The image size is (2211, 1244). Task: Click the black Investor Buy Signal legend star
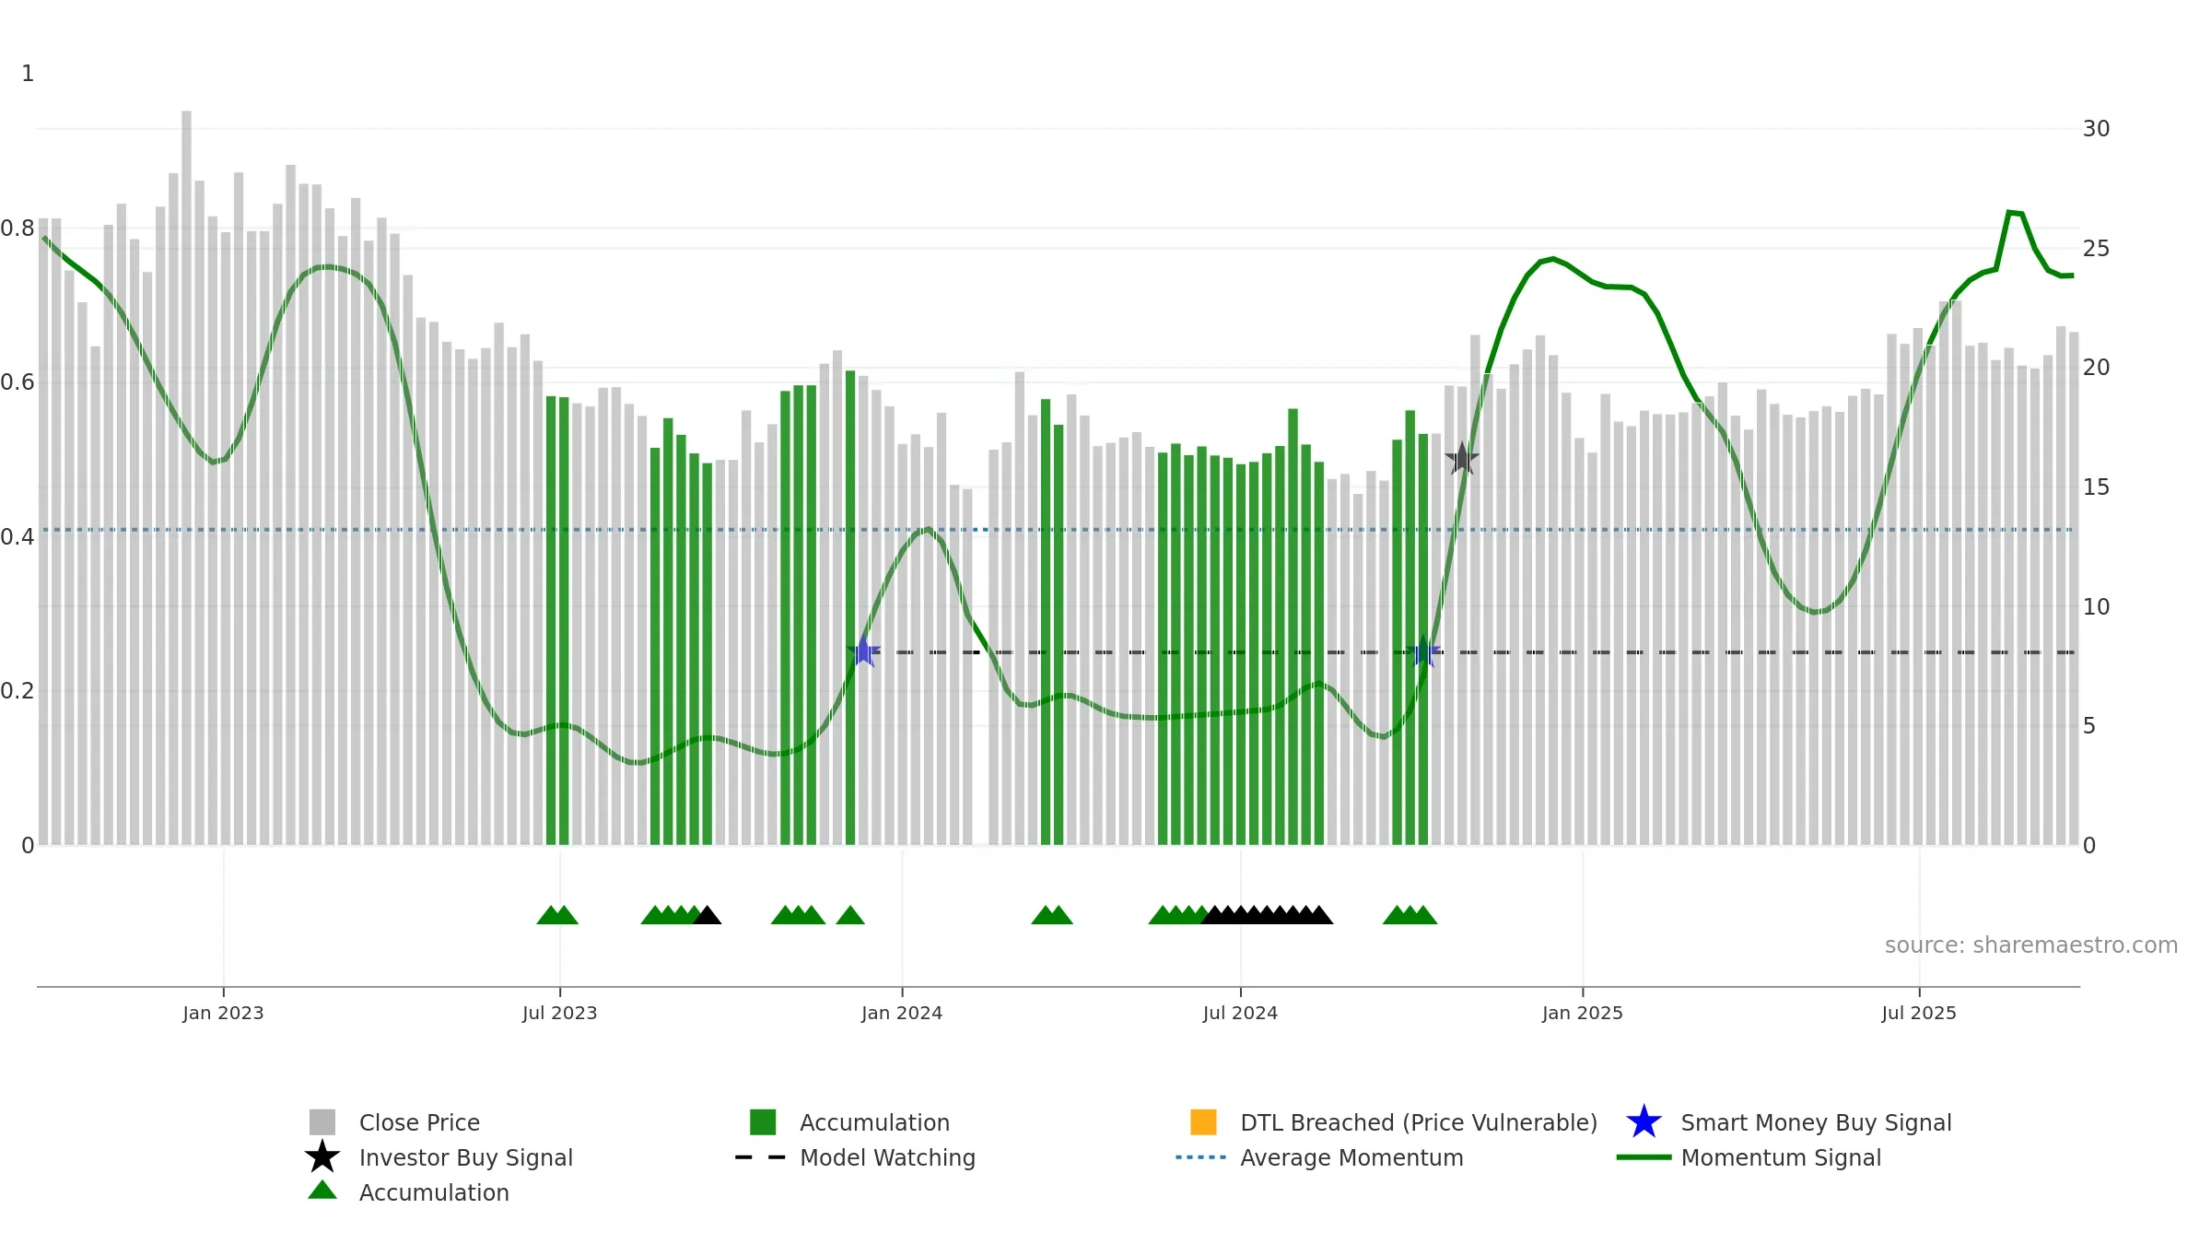pyautogui.click(x=322, y=1157)
